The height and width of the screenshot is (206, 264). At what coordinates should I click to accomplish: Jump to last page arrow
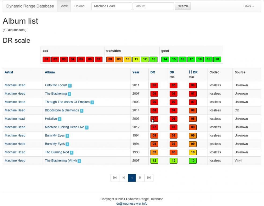pos(149,178)
